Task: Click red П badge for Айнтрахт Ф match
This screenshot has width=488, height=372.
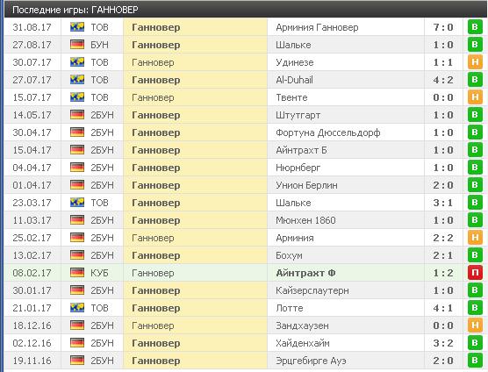Action: (x=475, y=273)
